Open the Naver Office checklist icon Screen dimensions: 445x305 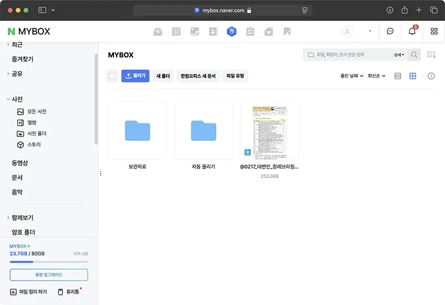pyautogui.click(x=250, y=32)
